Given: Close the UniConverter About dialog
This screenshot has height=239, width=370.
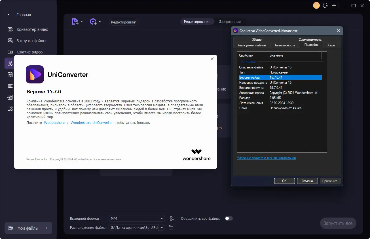Looking at the screenshot, I should [x=212, y=59].
